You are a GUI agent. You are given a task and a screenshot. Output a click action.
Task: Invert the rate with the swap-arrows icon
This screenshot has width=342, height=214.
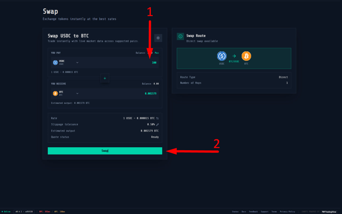pos(157,118)
